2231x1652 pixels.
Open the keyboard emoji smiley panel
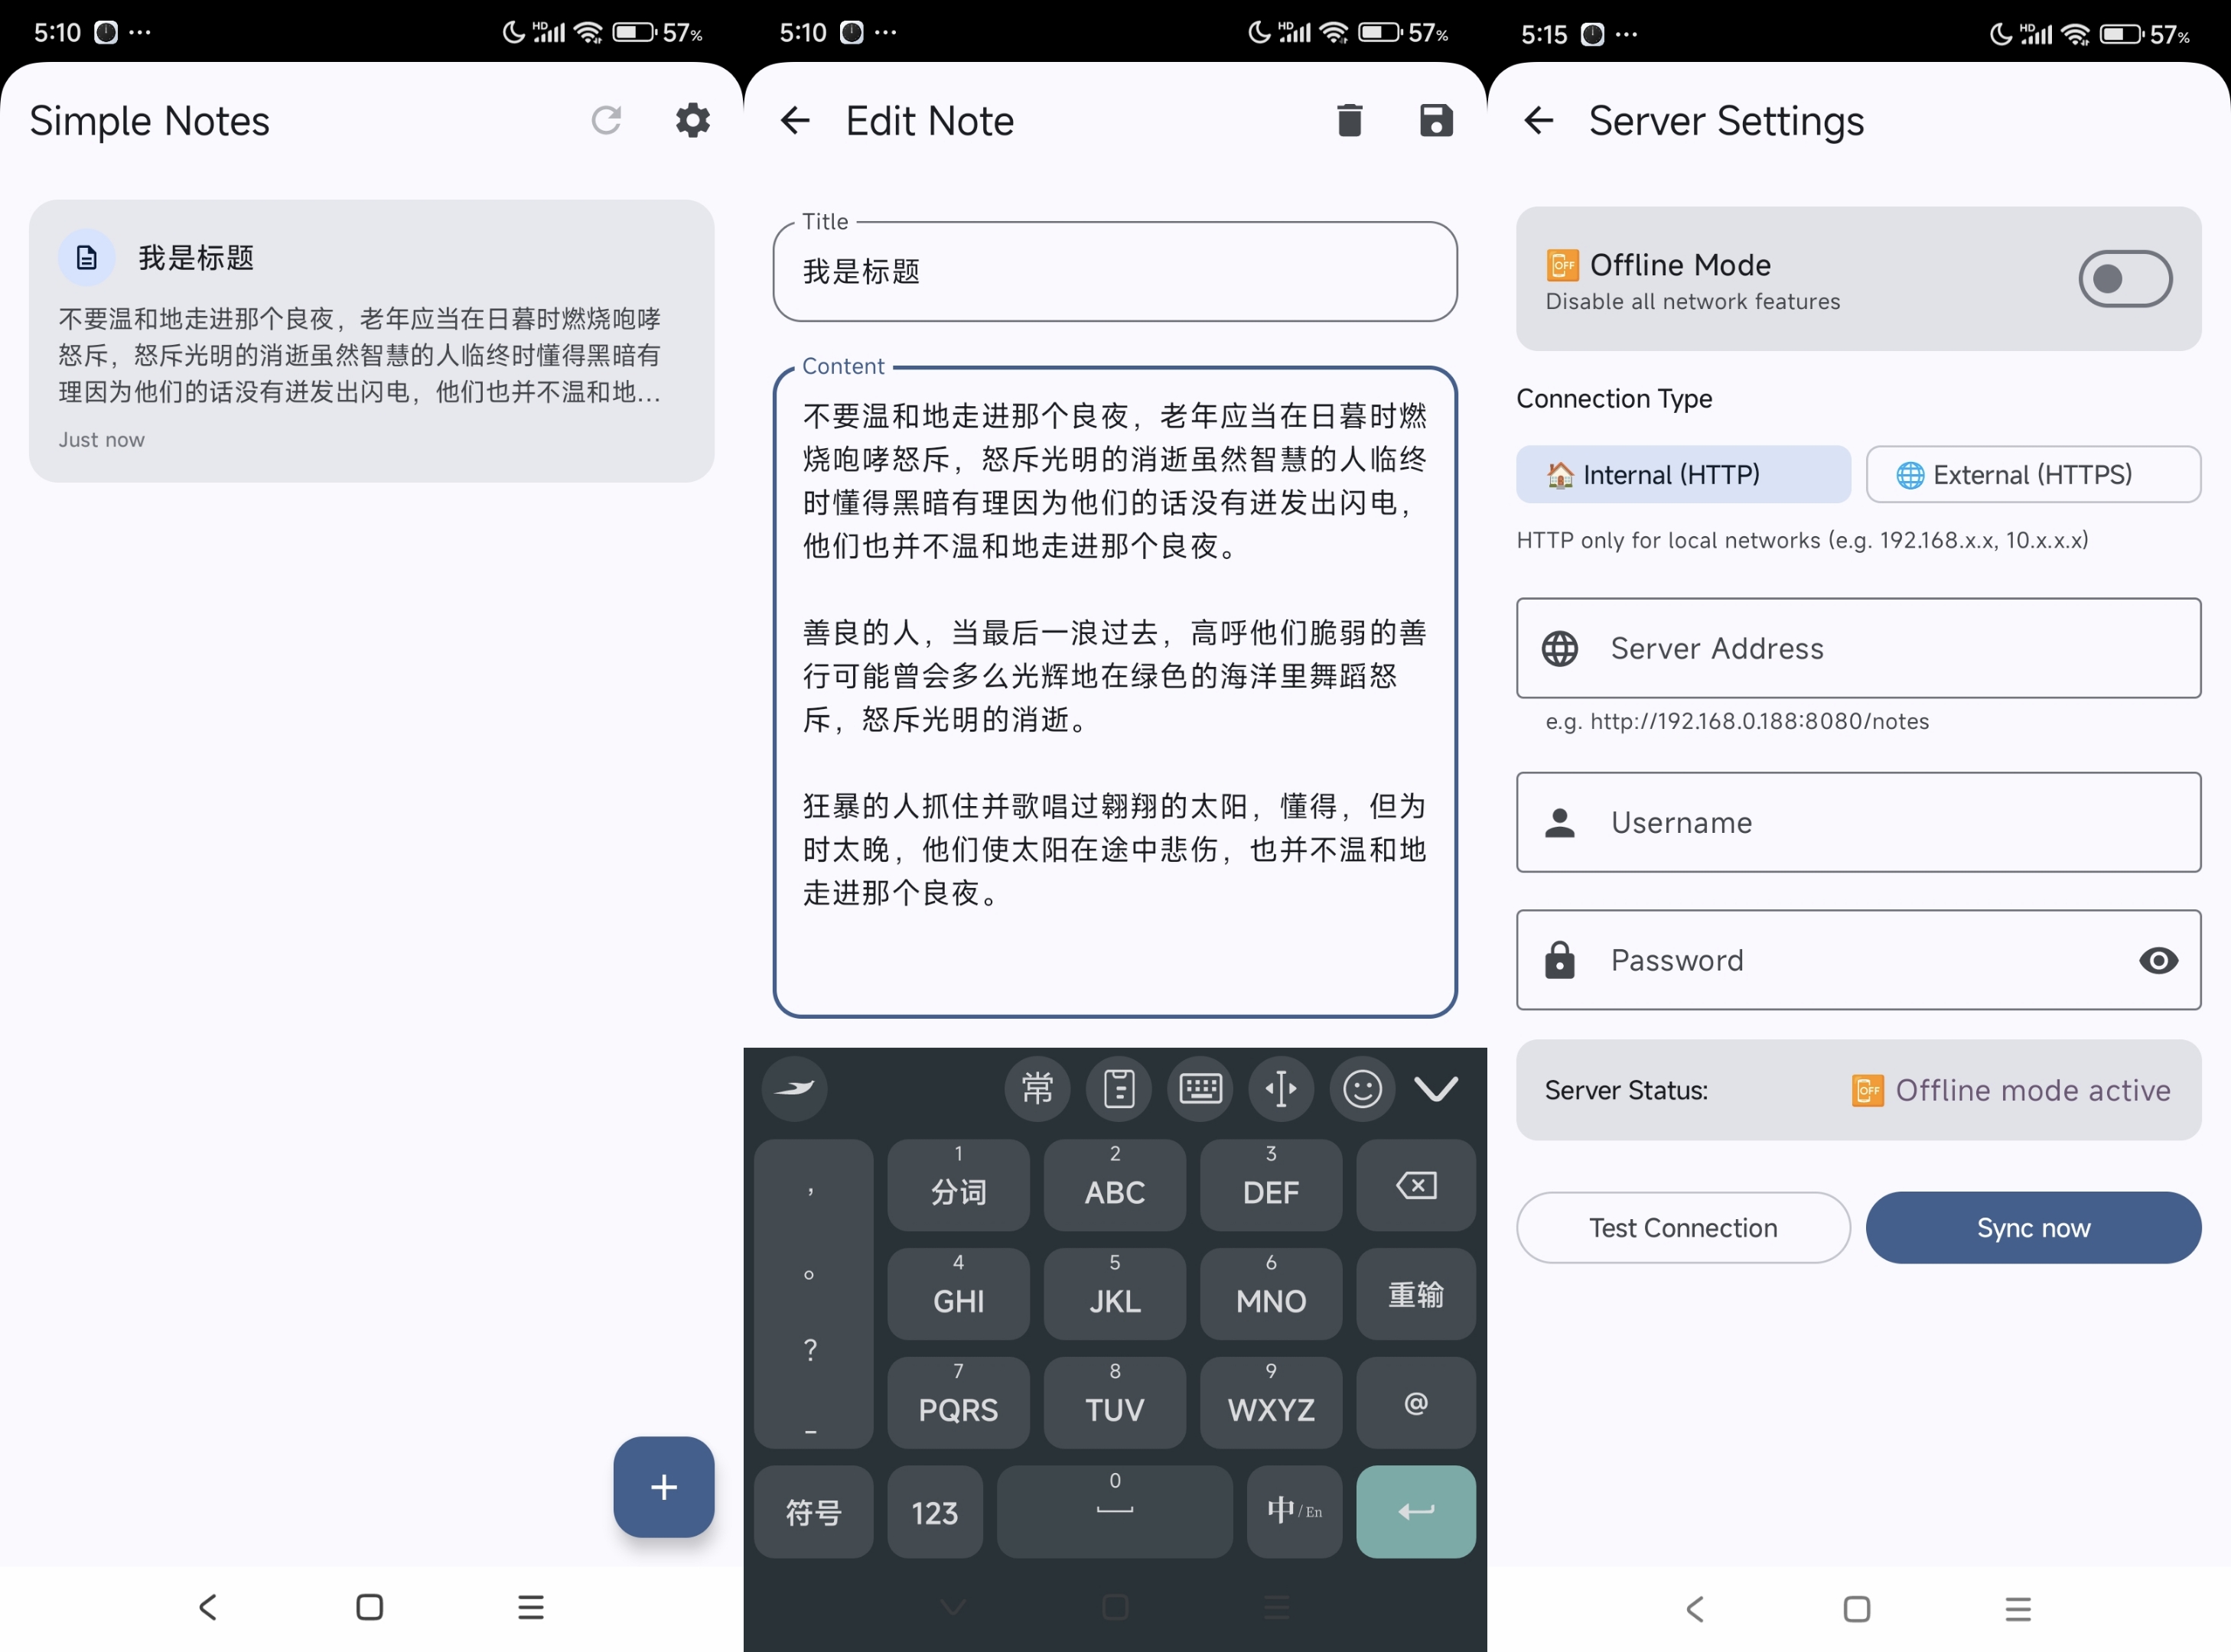1362,1088
